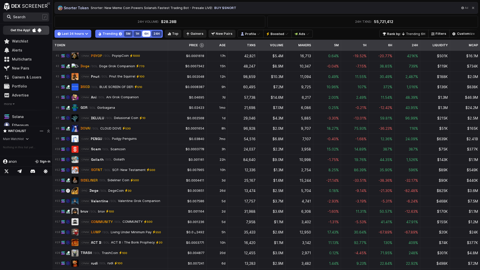Open the Main Watchlist selector
This screenshot has height=270, width=480.
[15, 139]
